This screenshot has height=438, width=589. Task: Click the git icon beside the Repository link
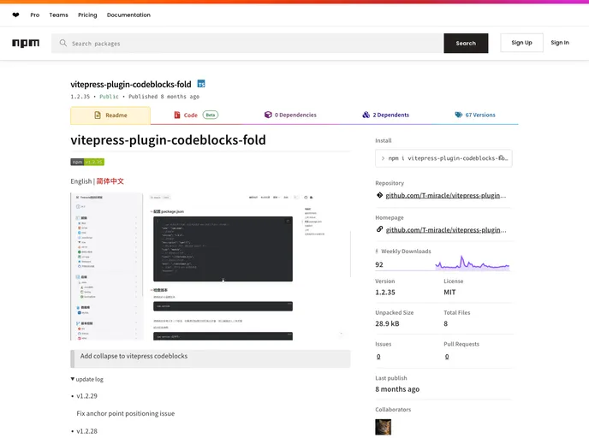380,195
